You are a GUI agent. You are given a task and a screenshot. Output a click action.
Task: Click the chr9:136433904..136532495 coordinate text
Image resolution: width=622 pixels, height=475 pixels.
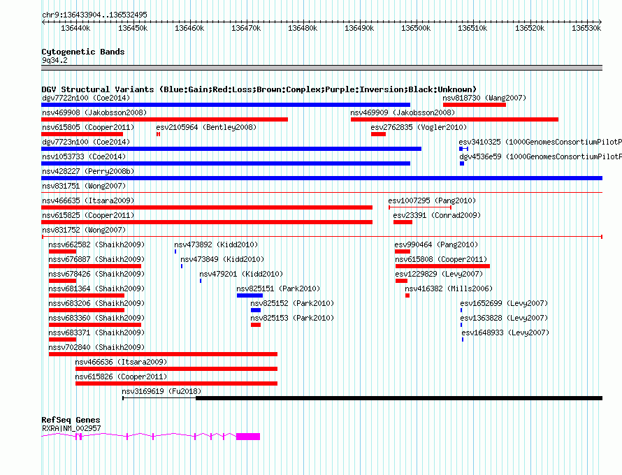(95, 15)
